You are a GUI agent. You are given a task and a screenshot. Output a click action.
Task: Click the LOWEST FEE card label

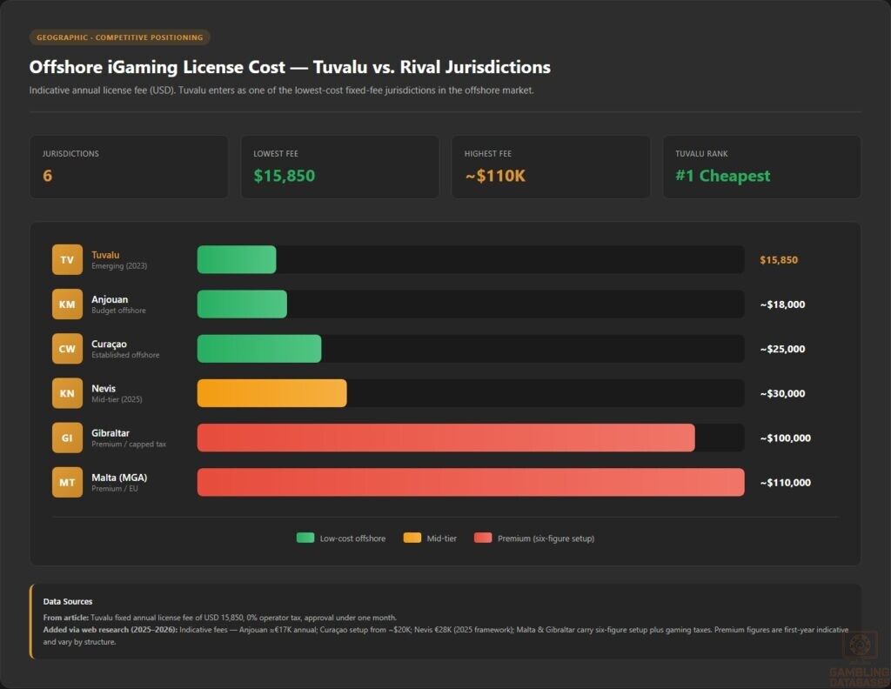(x=276, y=153)
